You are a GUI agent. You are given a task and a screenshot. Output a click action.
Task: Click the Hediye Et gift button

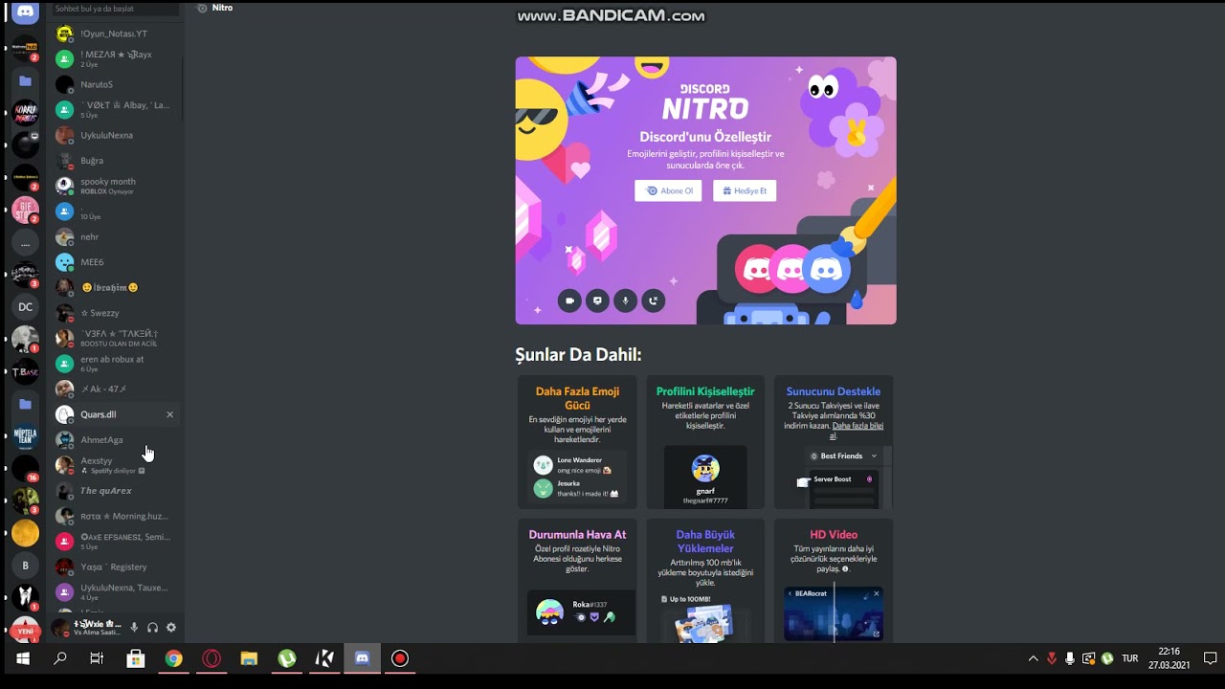coord(745,190)
